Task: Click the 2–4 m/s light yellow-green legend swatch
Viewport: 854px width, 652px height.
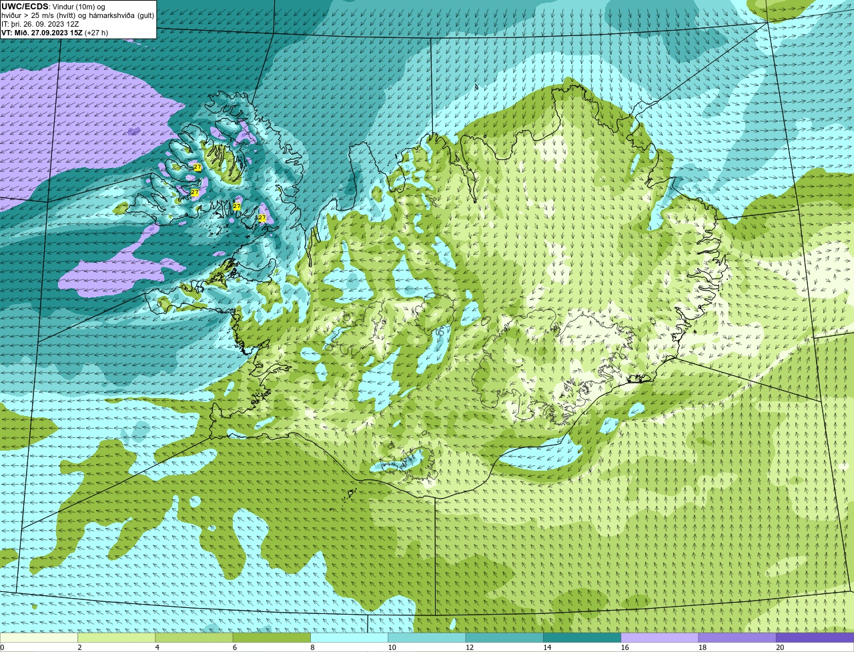Action: pos(116,637)
